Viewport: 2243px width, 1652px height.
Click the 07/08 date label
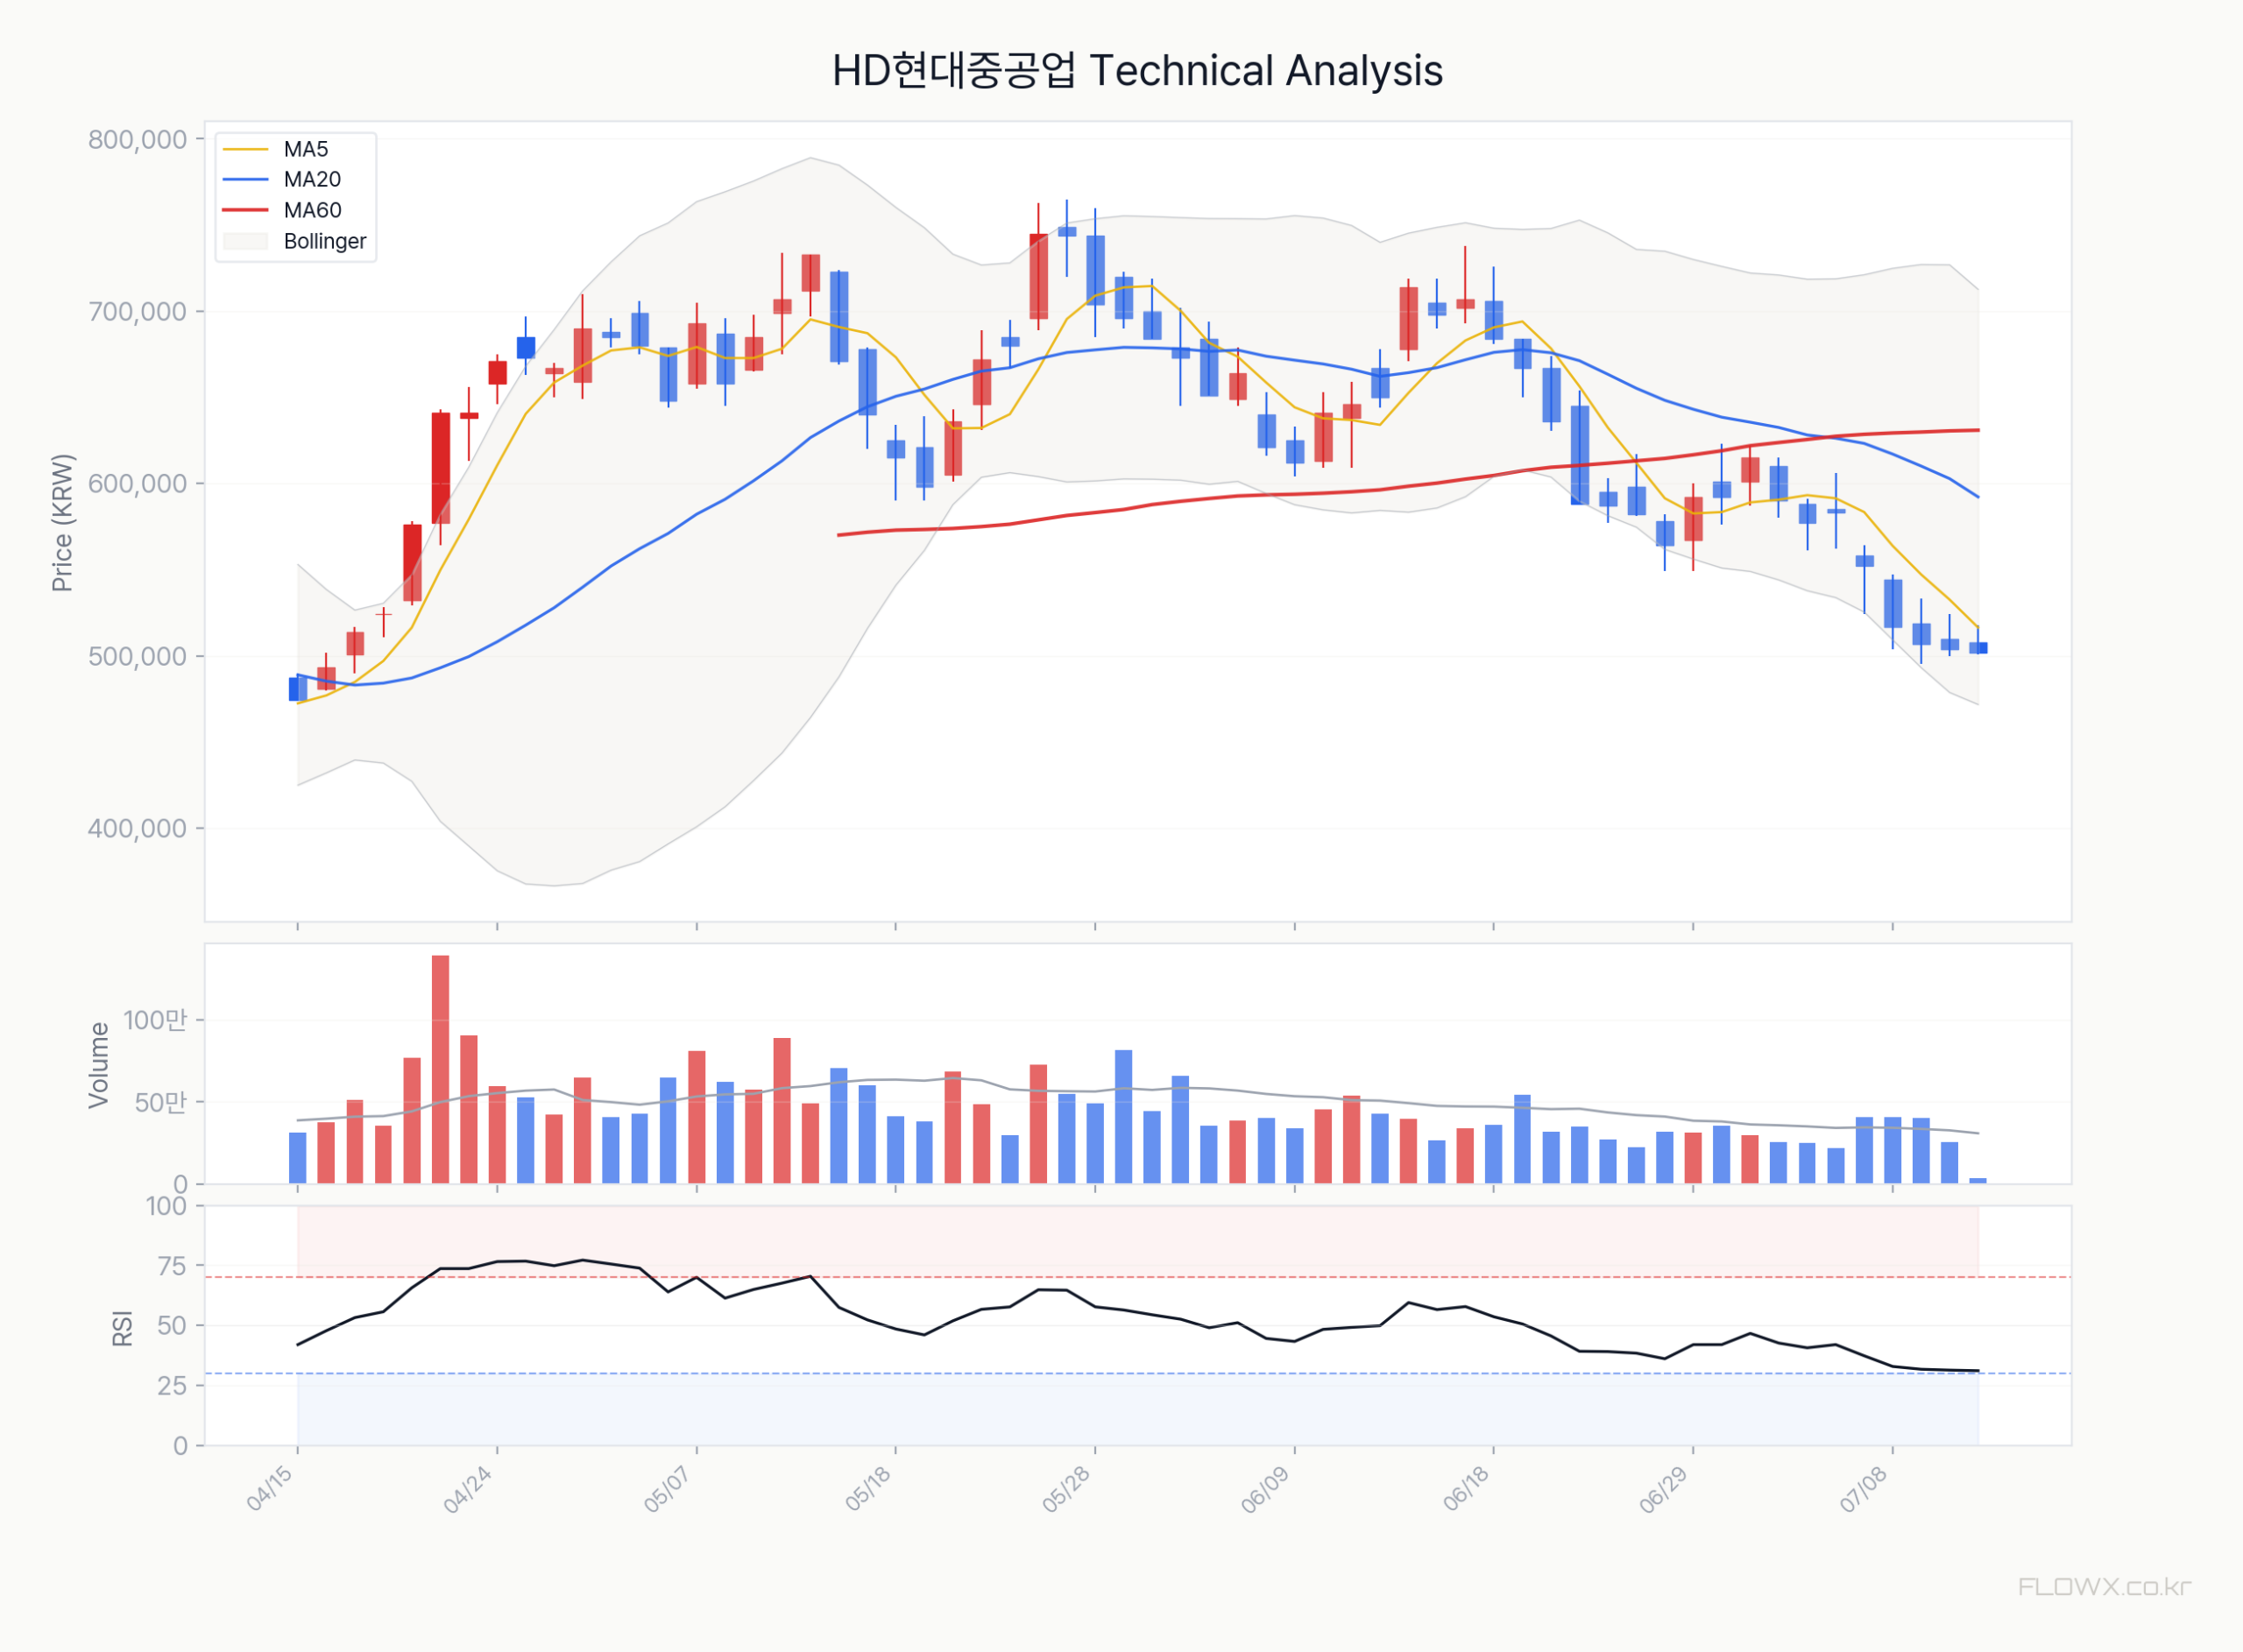tap(1864, 1489)
